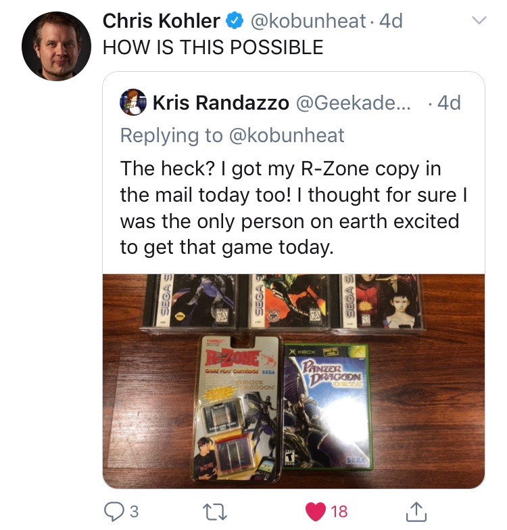
Task: Tap the blue verified badge
Action: [x=235, y=21]
